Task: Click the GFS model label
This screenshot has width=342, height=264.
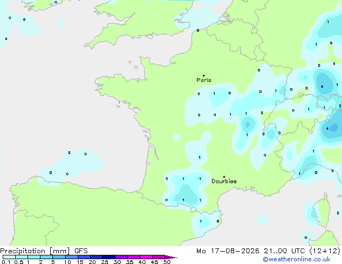Action: pyautogui.click(x=81, y=251)
